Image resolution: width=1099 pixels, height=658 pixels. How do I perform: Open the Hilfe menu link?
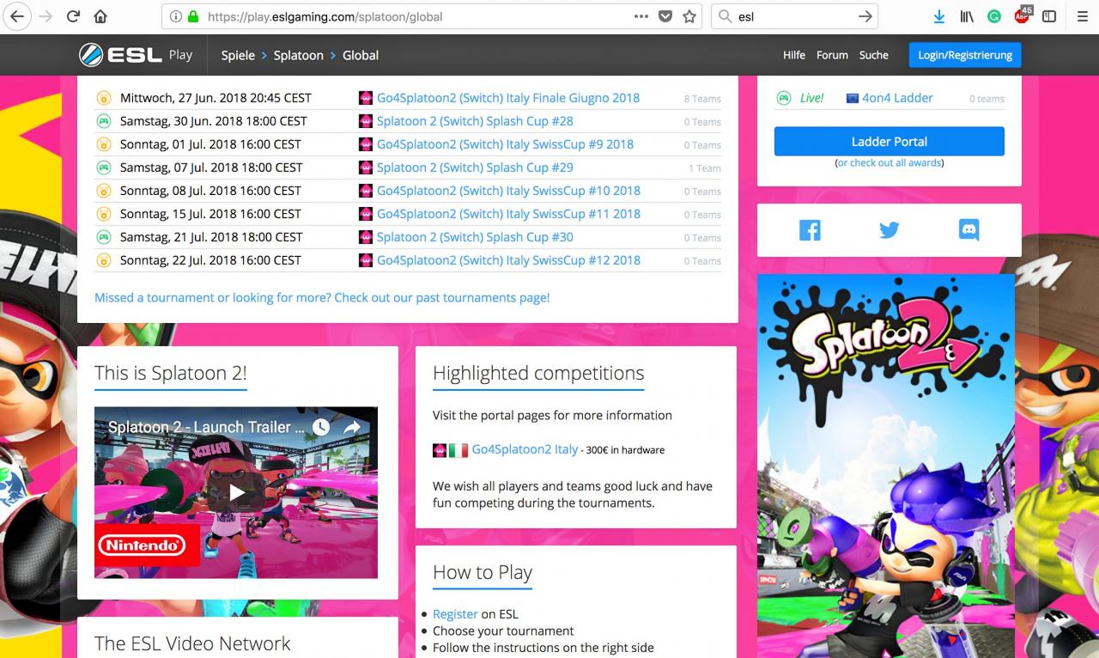(x=794, y=55)
